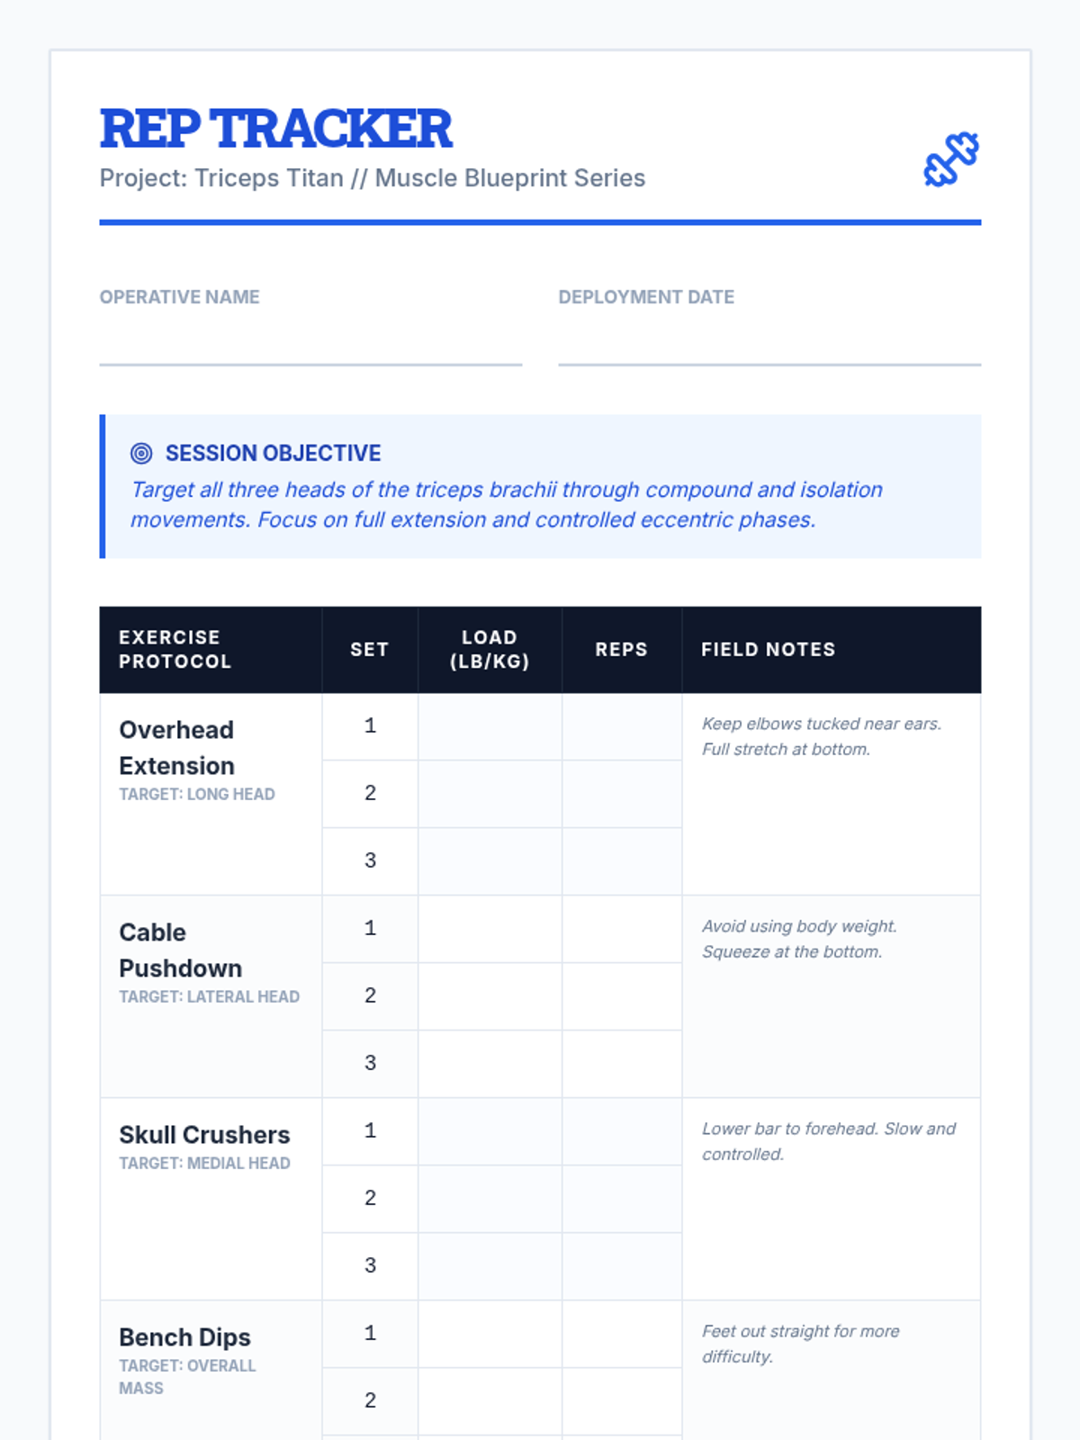Click the REP TRACKER title
Screen dimensions: 1080x1440
(x=275, y=129)
